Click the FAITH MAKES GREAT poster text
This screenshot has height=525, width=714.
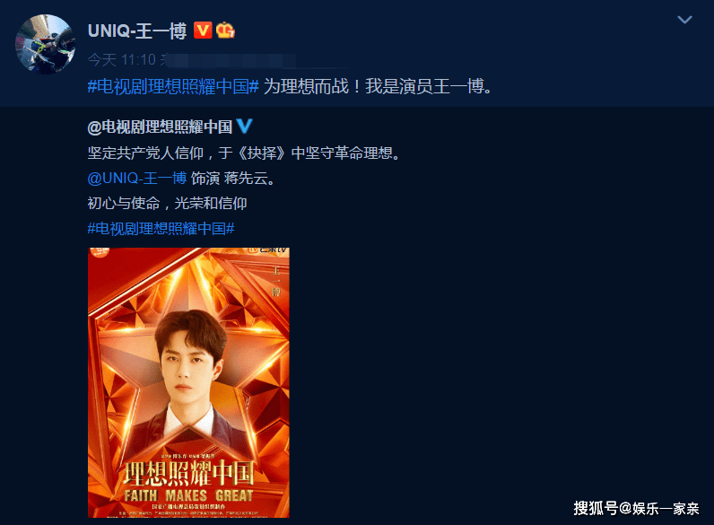pyautogui.click(x=188, y=495)
